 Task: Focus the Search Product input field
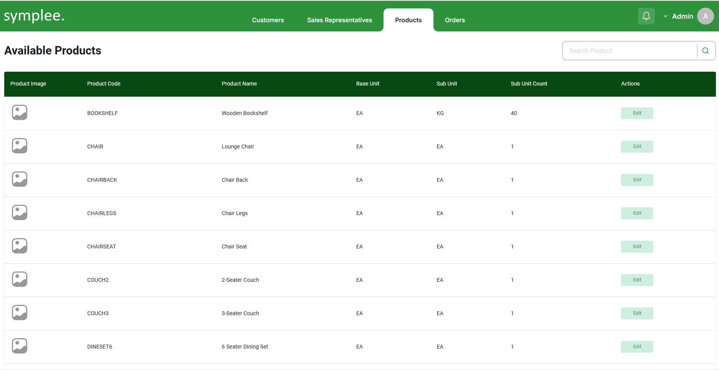629,51
